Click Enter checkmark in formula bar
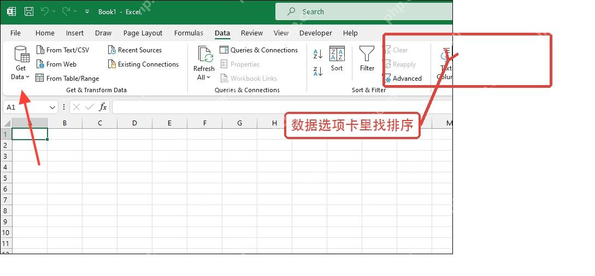 coord(90,107)
